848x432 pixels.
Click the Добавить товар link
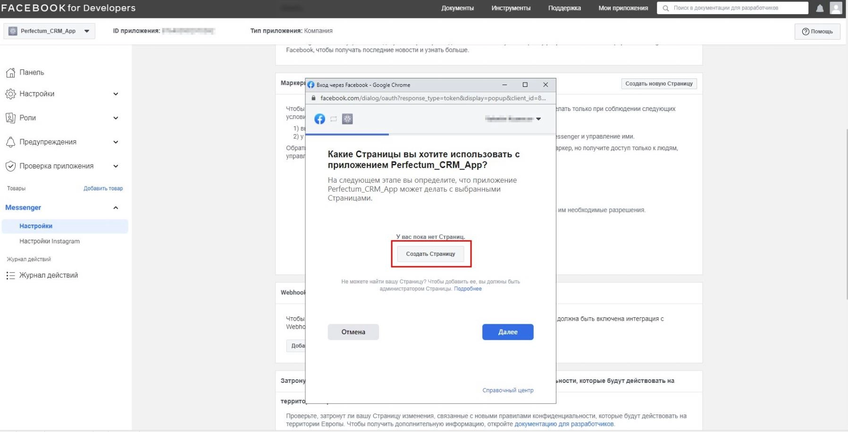pyautogui.click(x=103, y=188)
